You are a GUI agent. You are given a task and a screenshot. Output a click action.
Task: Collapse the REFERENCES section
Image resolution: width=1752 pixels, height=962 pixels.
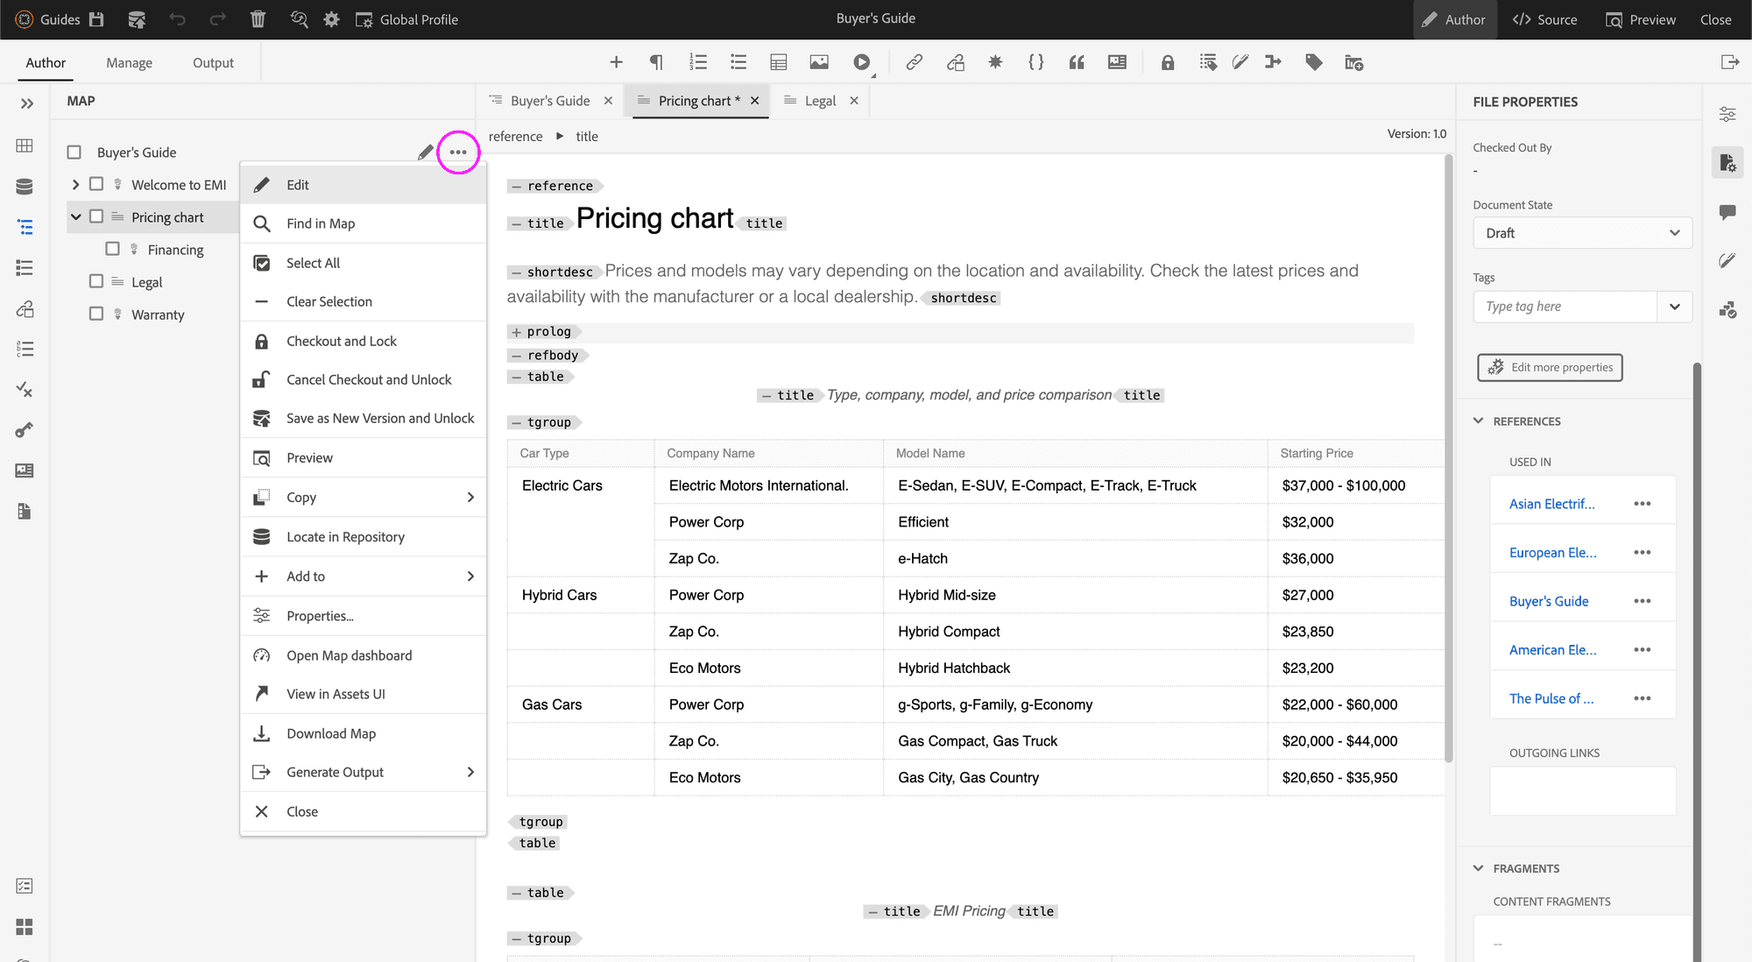point(1479,421)
